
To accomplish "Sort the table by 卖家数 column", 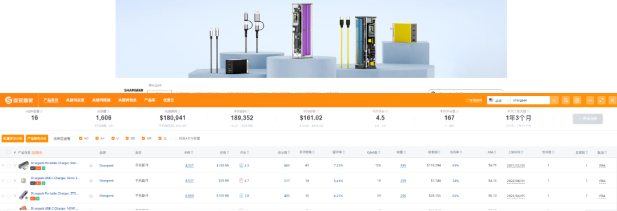I will coord(581,152).
